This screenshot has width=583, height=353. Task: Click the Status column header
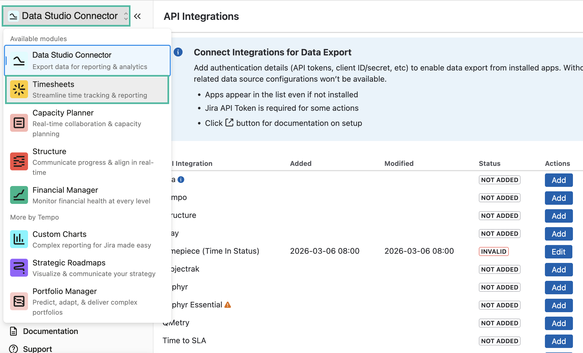pyautogui.click(x=489, y=163)
